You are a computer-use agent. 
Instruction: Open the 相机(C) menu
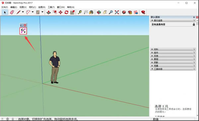click(x=33, y=7)
